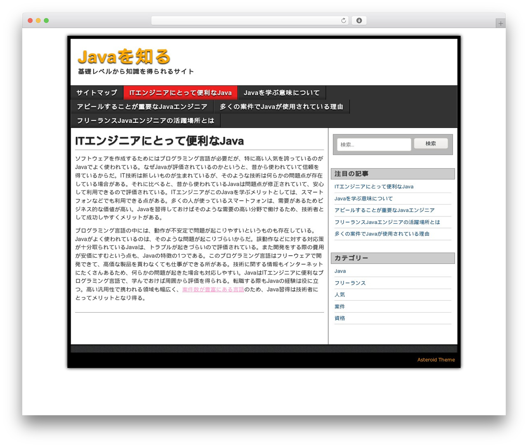Viewport: 528px width, 447px height.
Task: Click the article heading ITエンジニアにとって便利なJava
Action: coord(159,141)
